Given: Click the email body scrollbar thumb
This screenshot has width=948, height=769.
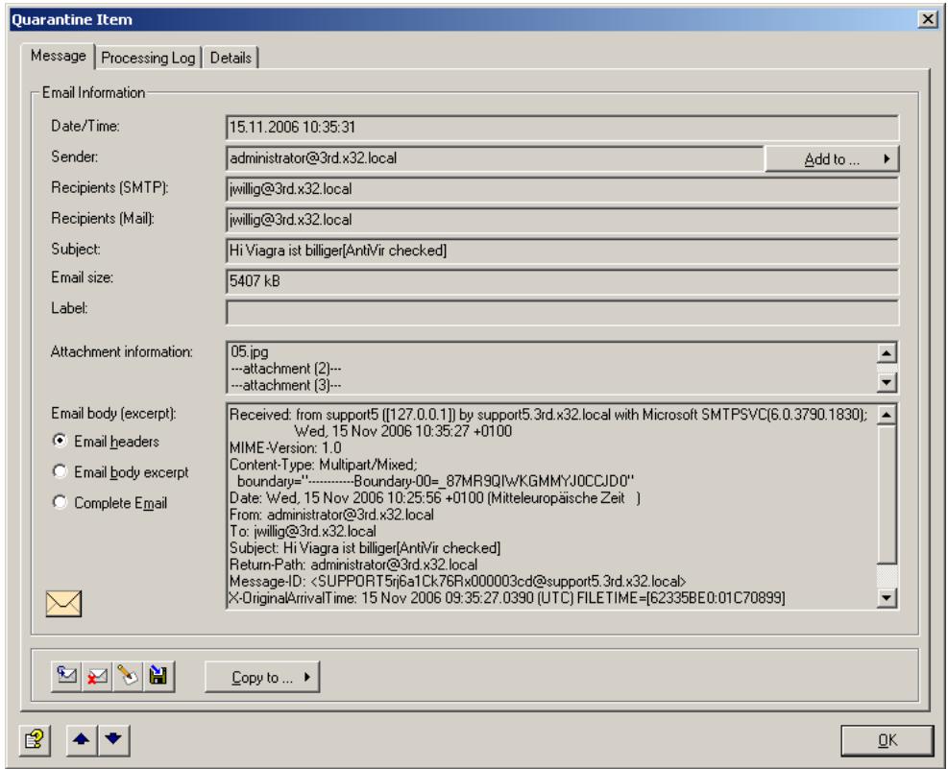Looking at the screenshot, I should pos(887,494).
